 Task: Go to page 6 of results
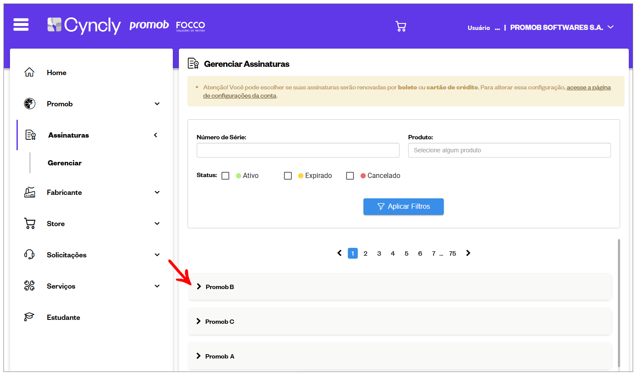coord(420,253)
